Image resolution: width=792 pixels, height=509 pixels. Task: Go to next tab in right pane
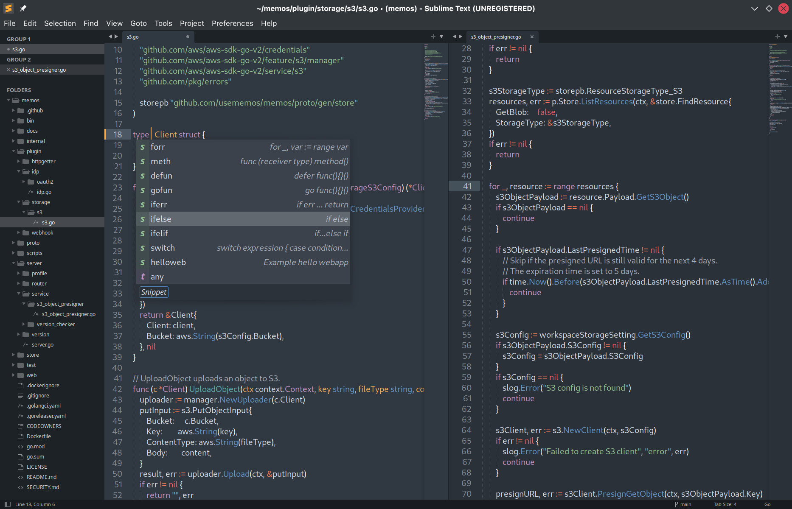click(461, 36)
